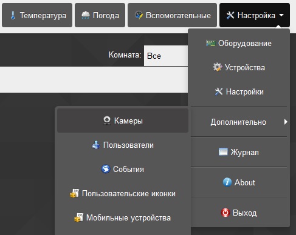296x235 pixels.
Task: Open Мобильные устройства submenu entry
Action: click(x=123, y=217)
